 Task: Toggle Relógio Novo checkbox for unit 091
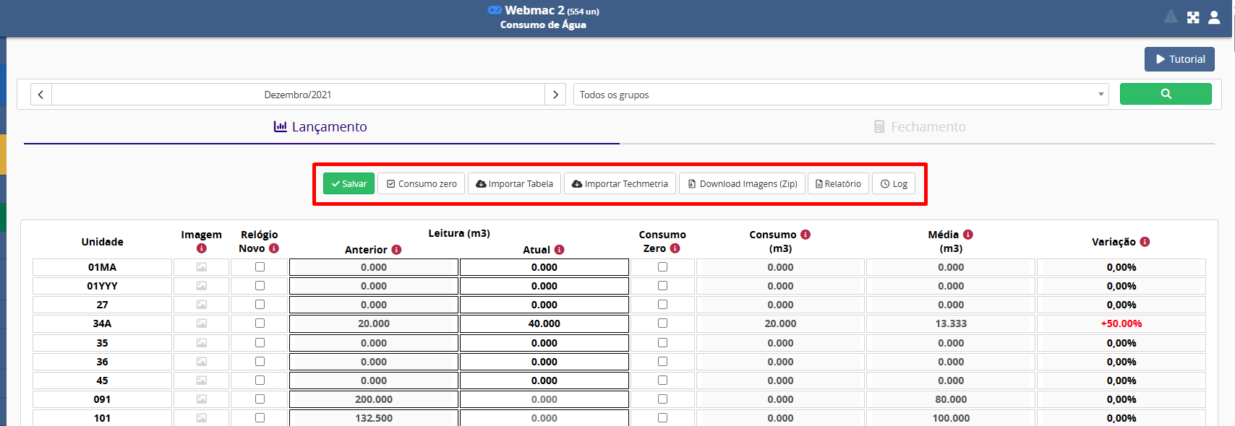click(x=260, y=399)
